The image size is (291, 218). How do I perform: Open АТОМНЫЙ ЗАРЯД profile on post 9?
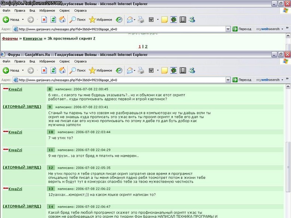(x=22, y=106)
